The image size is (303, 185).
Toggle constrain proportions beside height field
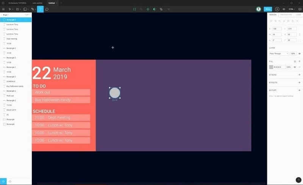(300, 34)
